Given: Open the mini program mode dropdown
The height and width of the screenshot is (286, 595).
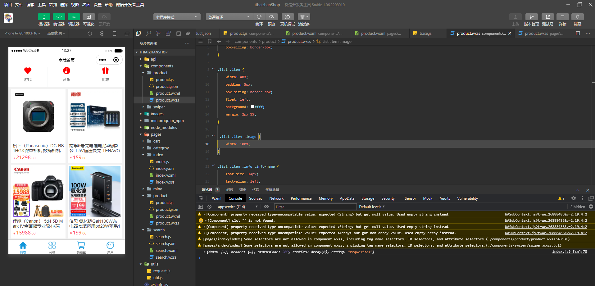Looking at the screenshot, I should coord(177,17).
